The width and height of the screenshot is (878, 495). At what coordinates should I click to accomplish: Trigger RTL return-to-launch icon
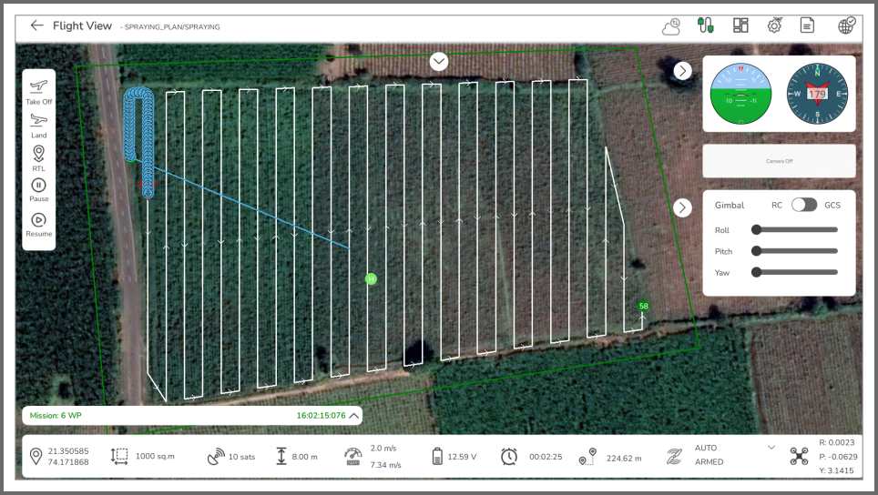(x=38, y=153)
